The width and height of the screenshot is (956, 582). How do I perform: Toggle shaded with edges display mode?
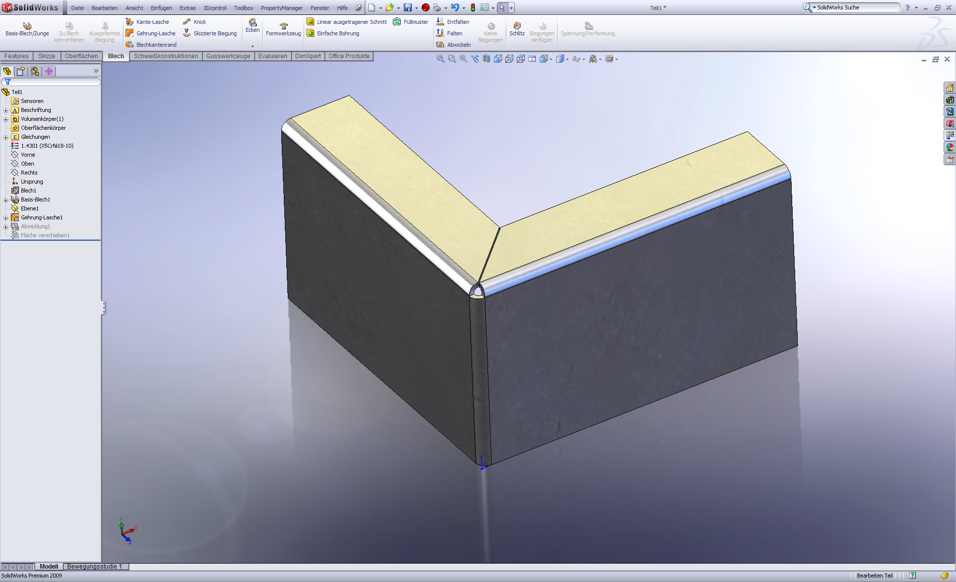tap(498, 59)
